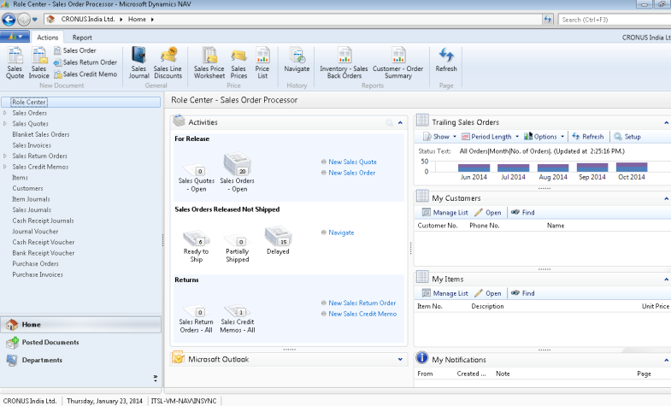Image resolution: width=671 pixels, height=406 pixels.
Task: Open Sales Price Worksheet
Action: pyautogui.click(x=209, y=63)
